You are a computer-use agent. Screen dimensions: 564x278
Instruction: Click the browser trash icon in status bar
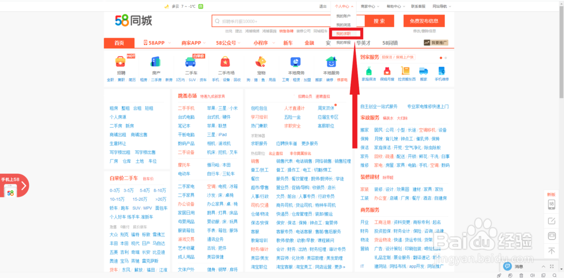coord(522,276)
